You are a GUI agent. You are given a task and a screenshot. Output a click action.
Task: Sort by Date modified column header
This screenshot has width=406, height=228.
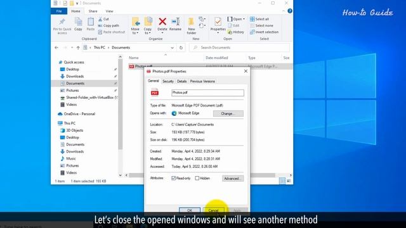[x=217, y=58]
